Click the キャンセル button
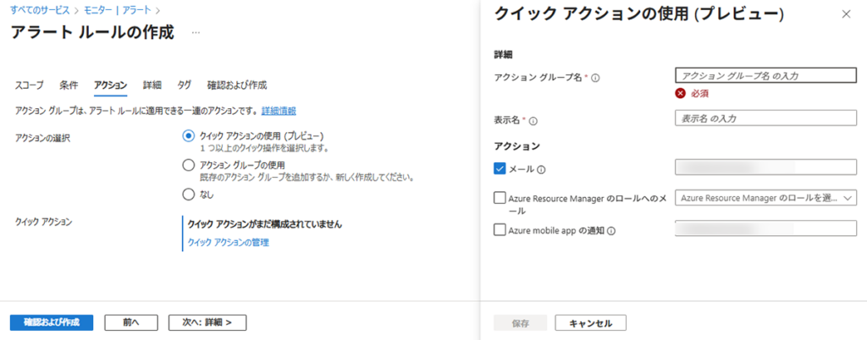The image size is (867, 340). pyautogui.click(x=590, y=322)
